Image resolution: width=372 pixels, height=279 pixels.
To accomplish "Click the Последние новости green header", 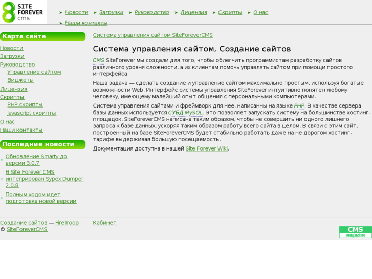I will [42, 144].
